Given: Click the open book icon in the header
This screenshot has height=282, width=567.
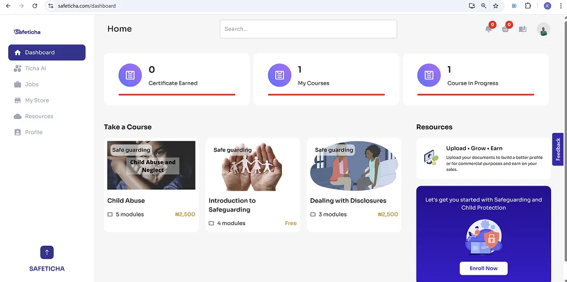Looking at the screenshot, I should pyautogui.click(x=522, y=29).
